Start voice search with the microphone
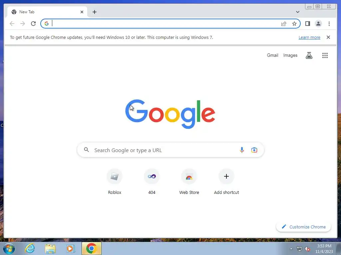This screenshot has width=341, height=255. [x=242, y=150]
